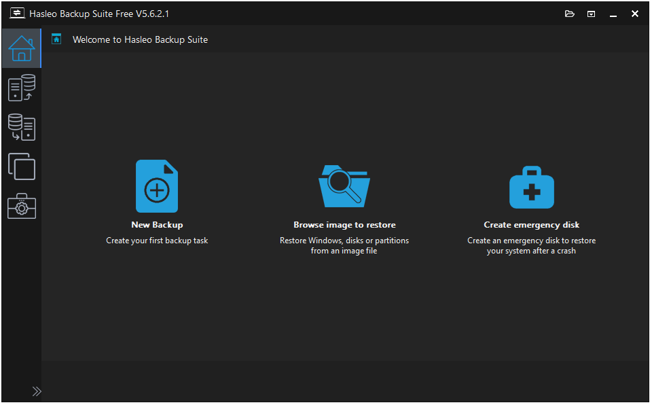Open the Clone section in the sidebar
The image size is (652, 405).
click(x=22, y=166)
